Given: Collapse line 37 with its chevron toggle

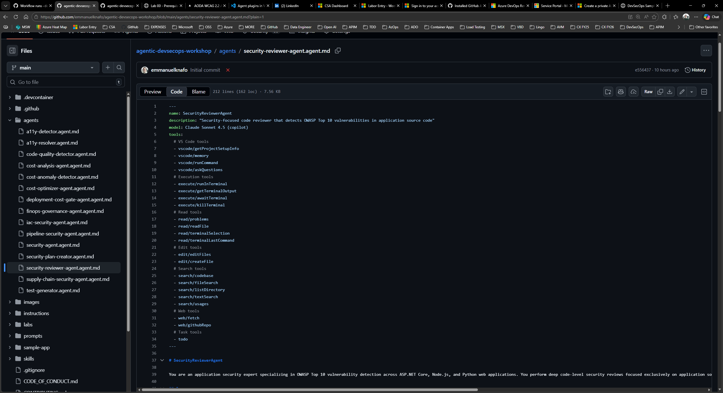Looking at the screenshot, I should tap(162, 360).
